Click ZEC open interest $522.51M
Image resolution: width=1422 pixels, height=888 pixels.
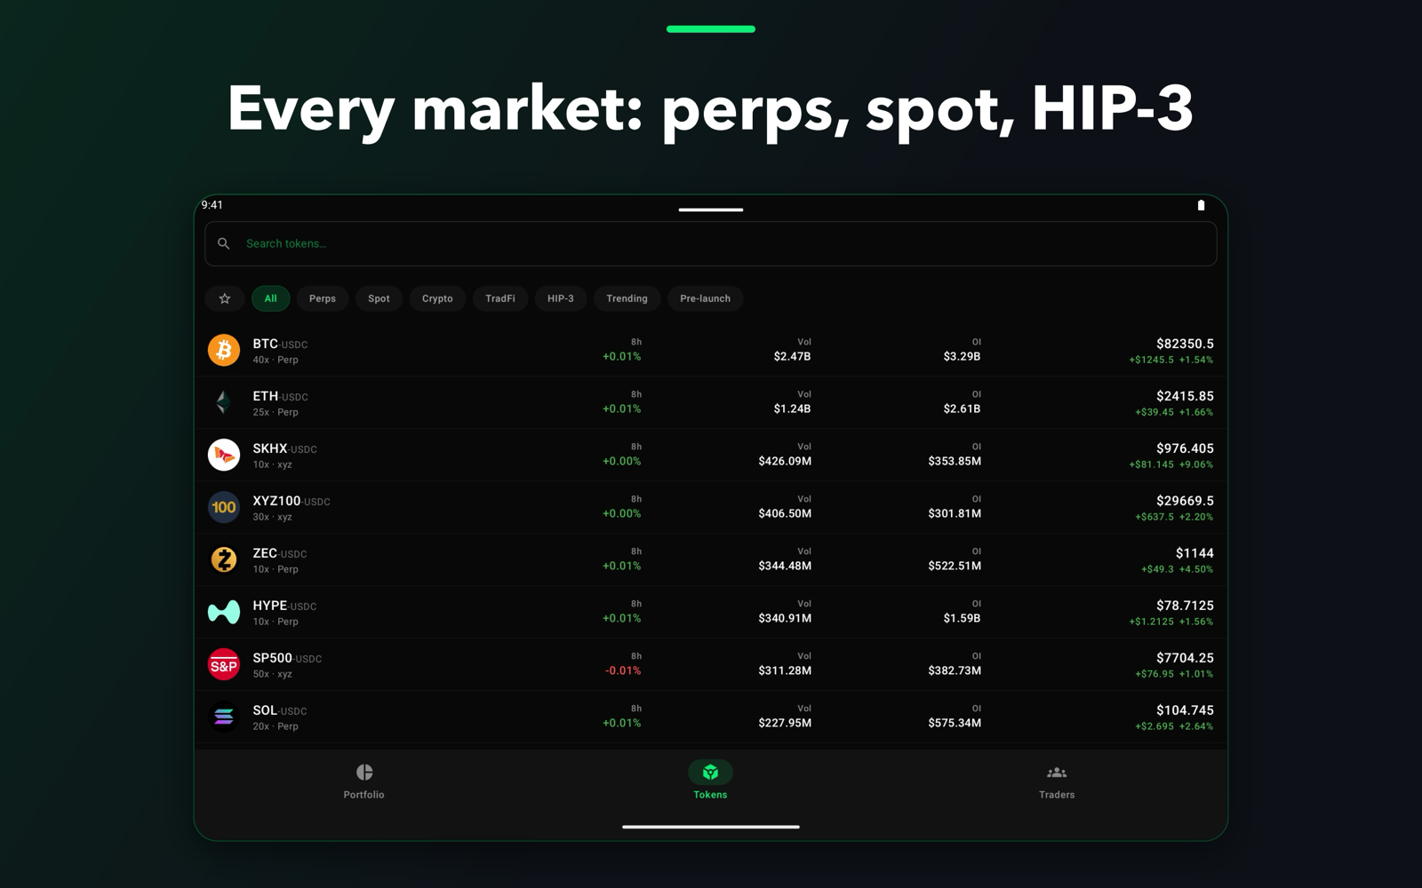coord(955,566)
